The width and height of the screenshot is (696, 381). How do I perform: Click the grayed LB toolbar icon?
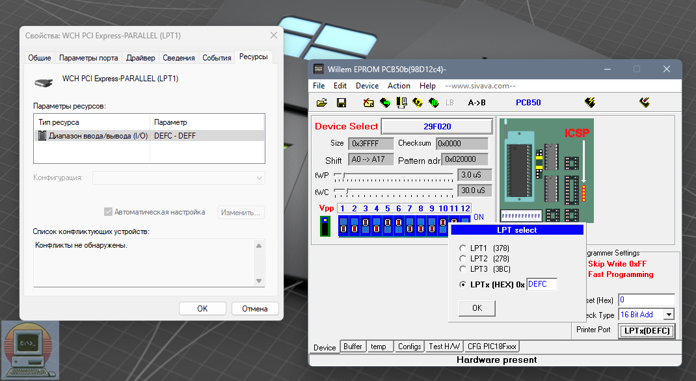[x=449, y=103]
